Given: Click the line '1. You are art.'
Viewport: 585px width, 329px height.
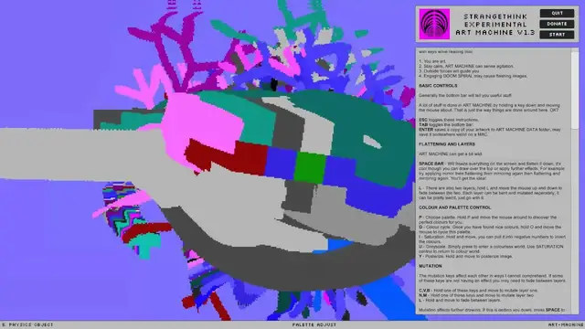Looking at the screenshot, I should coord(432,61).
